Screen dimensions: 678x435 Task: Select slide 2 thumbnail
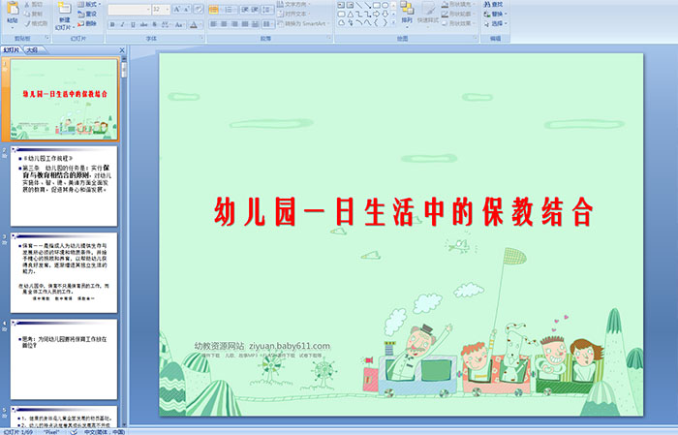coord(64,186)
